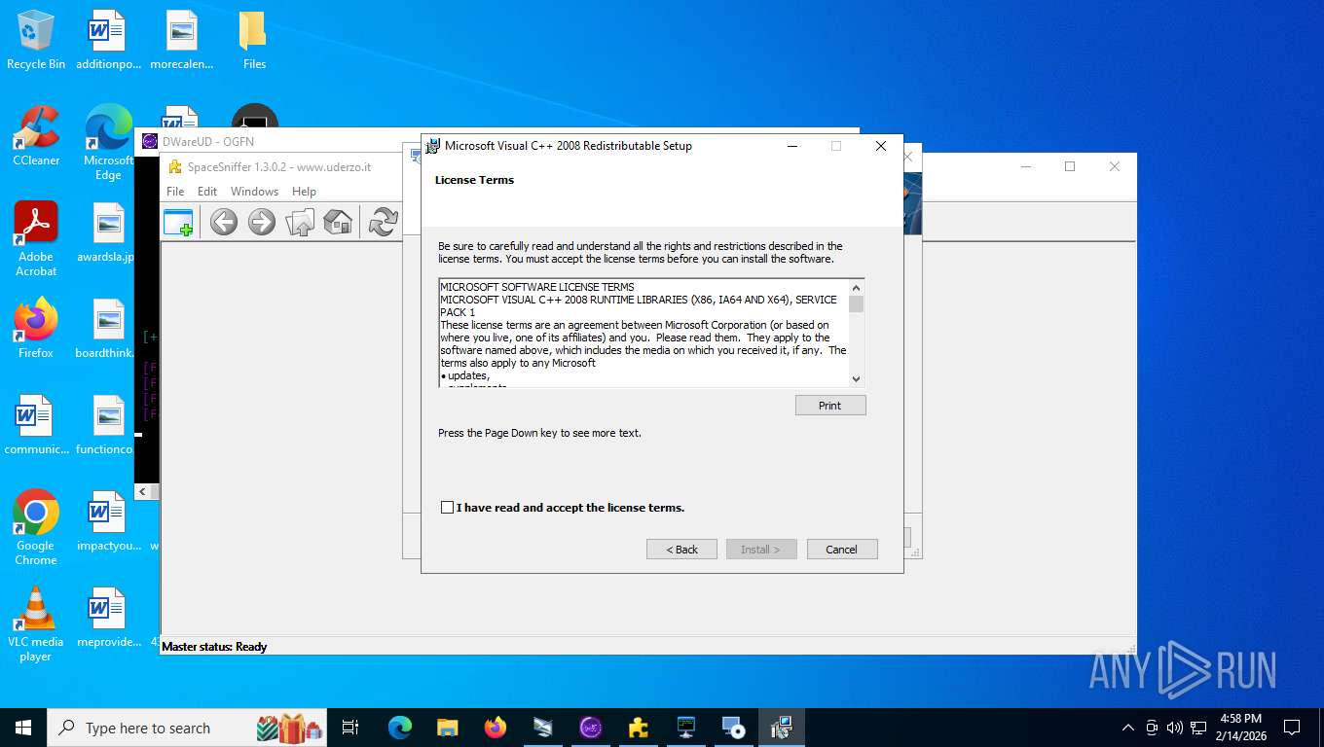Click the CCleaner desktop icon
This screenshot has width=1324, height=747.
(36, 136)
